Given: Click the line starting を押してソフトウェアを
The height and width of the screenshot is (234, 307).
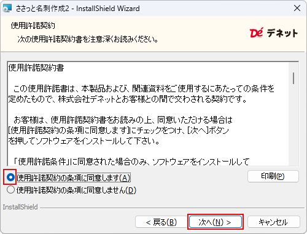Looking at the screenshot, I should (x=84, y=141).
